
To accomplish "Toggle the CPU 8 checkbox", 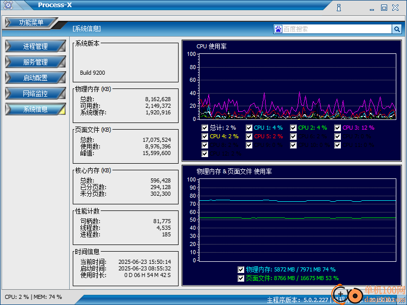I will click(205, 145).
